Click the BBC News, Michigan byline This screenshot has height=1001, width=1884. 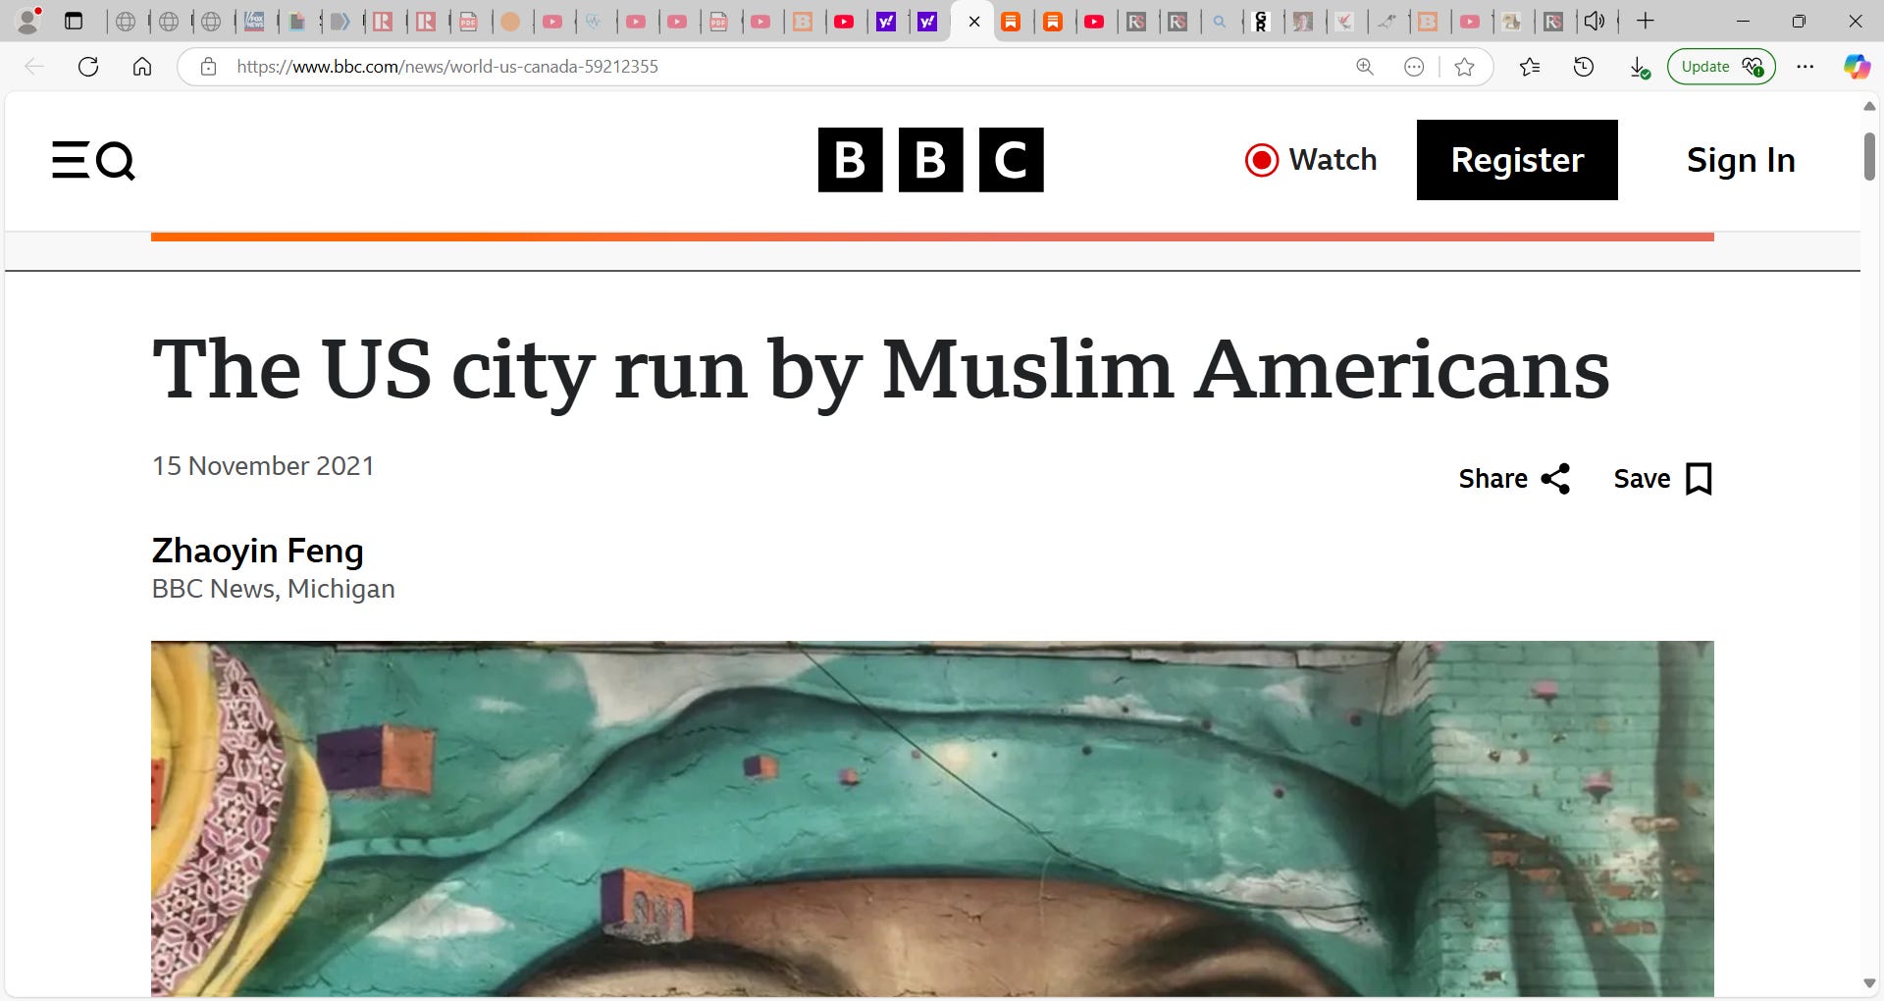[274, 589]
